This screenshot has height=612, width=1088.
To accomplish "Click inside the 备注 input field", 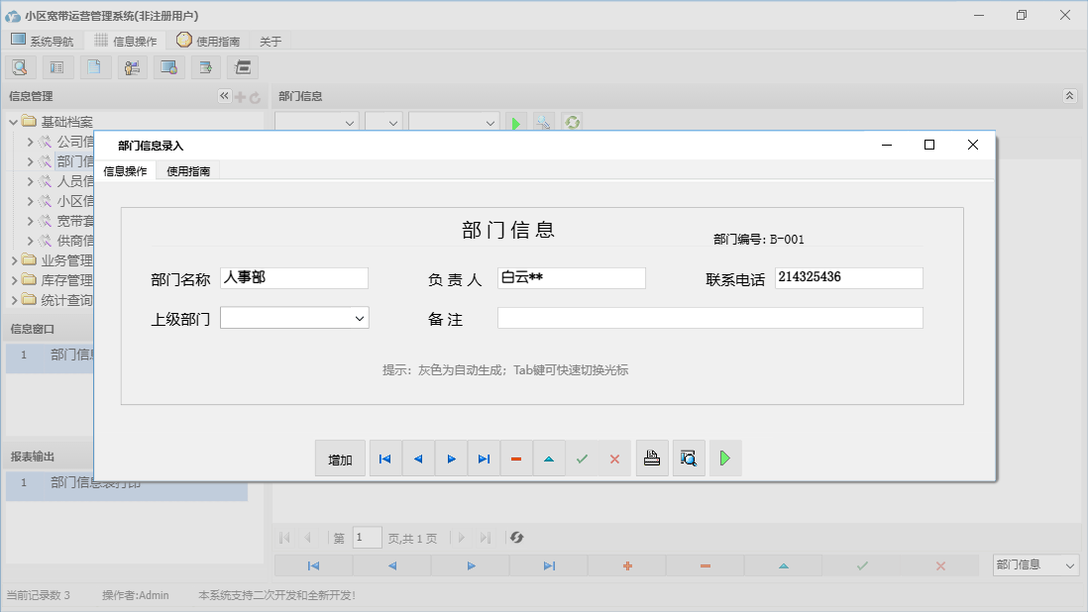I will 708,318.
